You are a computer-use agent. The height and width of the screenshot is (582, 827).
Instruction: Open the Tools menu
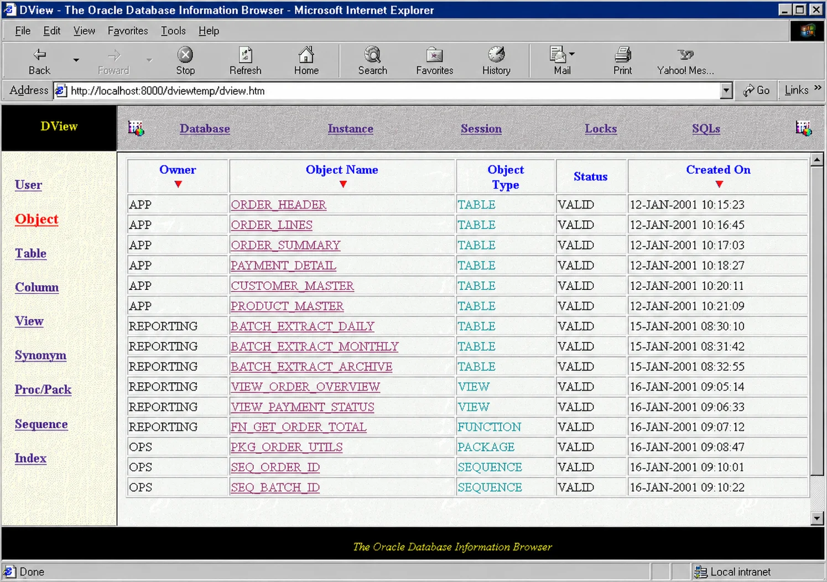tap(173, 31)
